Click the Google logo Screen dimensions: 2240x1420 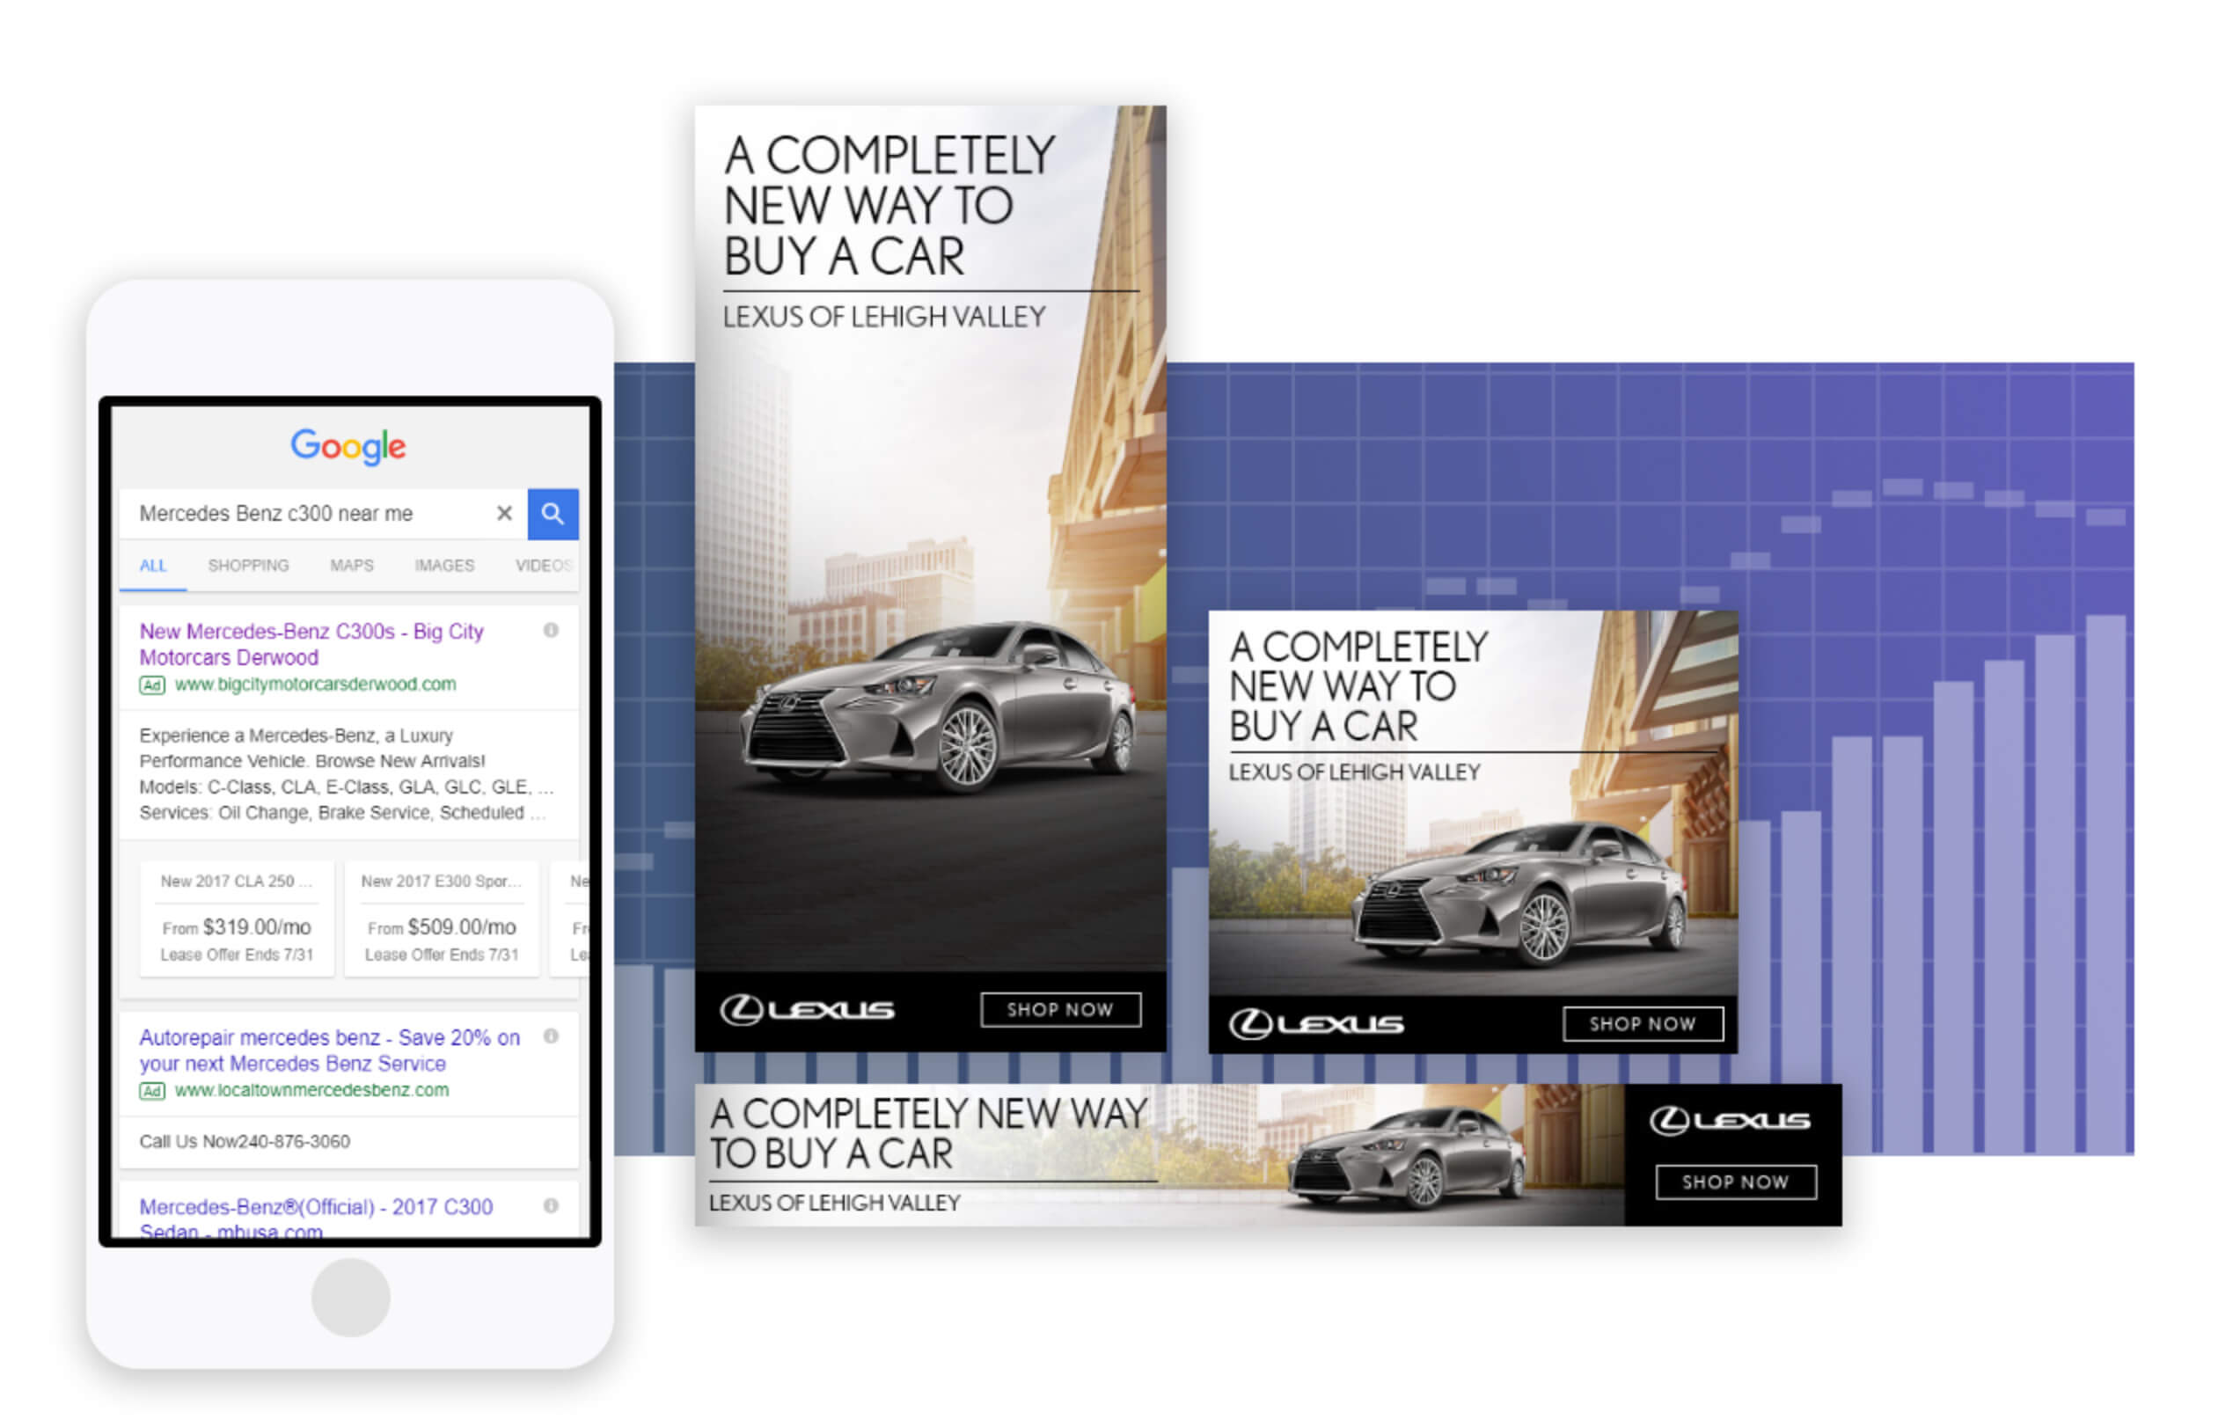[x=348, y=447]
